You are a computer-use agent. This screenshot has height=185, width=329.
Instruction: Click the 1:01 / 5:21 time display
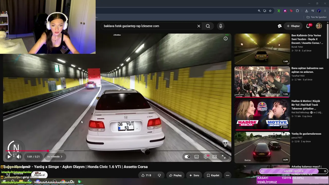[x=33, y=157]
